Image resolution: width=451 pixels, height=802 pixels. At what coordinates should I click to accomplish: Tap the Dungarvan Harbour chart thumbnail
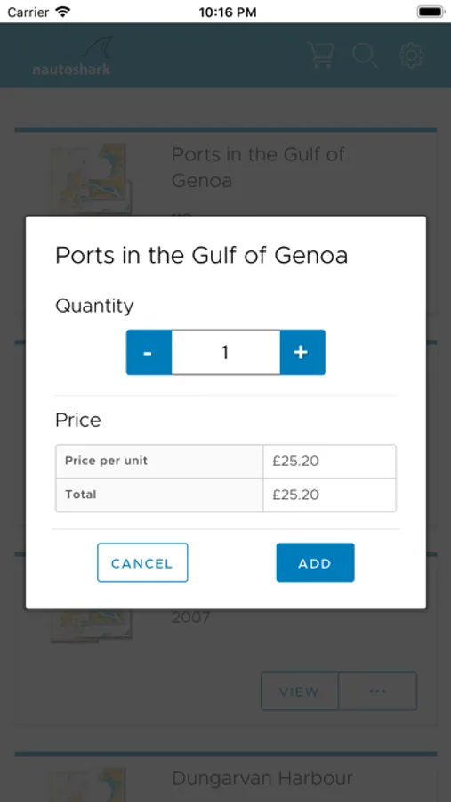91,785
